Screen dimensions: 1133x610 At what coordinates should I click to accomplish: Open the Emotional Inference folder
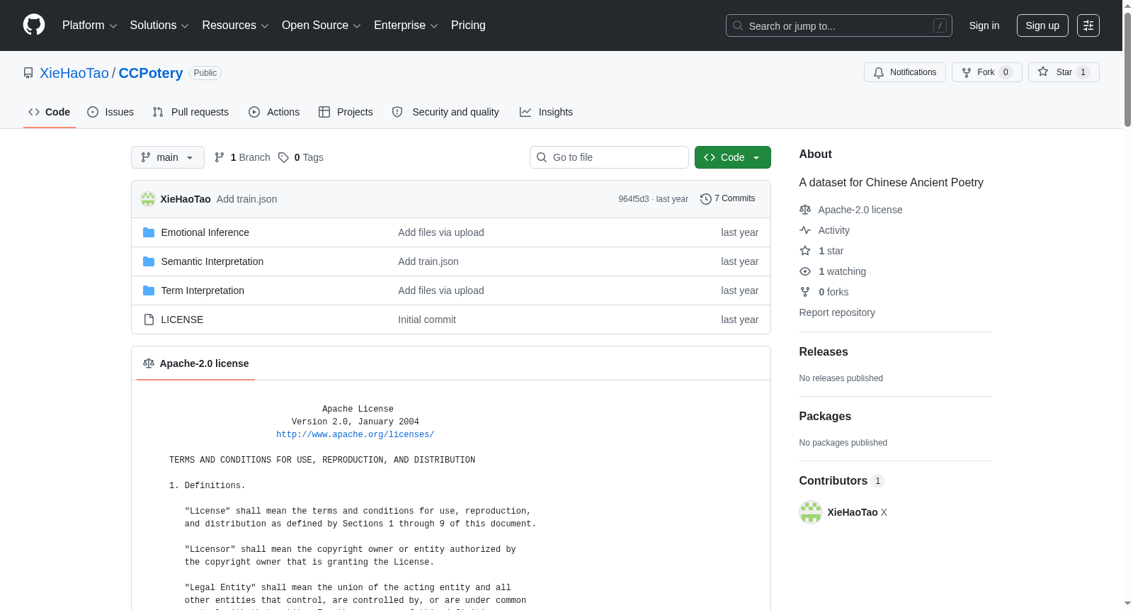coord(205,232)
